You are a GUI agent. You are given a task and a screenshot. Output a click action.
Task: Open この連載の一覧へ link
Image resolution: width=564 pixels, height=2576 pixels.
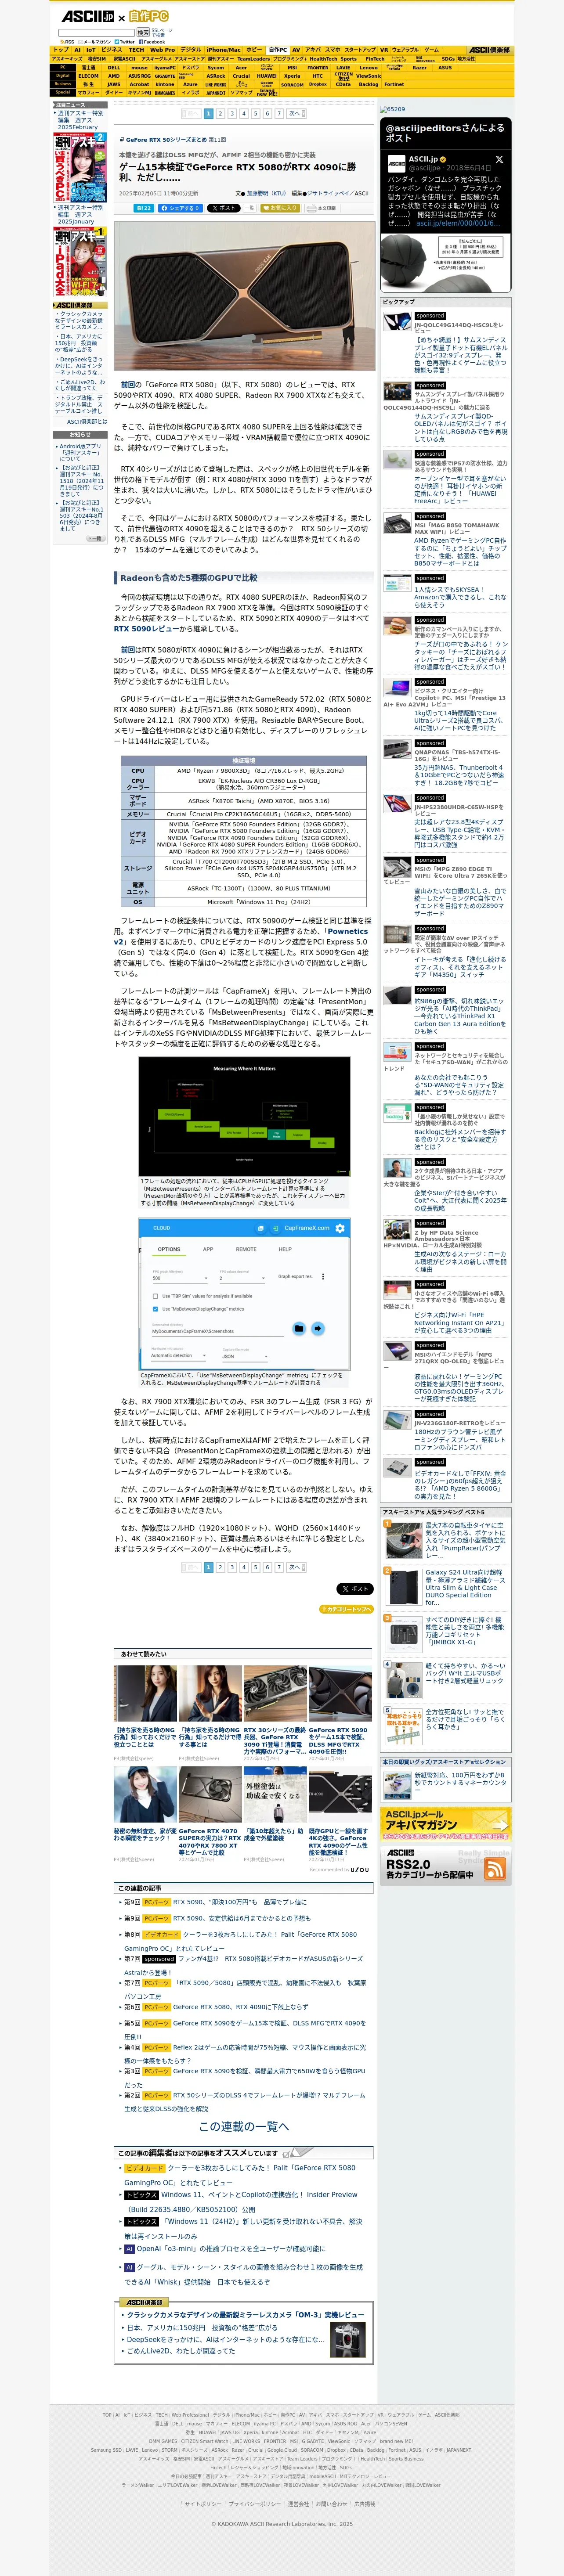click(244, 2126)
